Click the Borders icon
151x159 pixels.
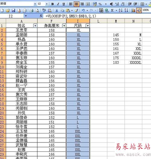[x=142, y=4]
